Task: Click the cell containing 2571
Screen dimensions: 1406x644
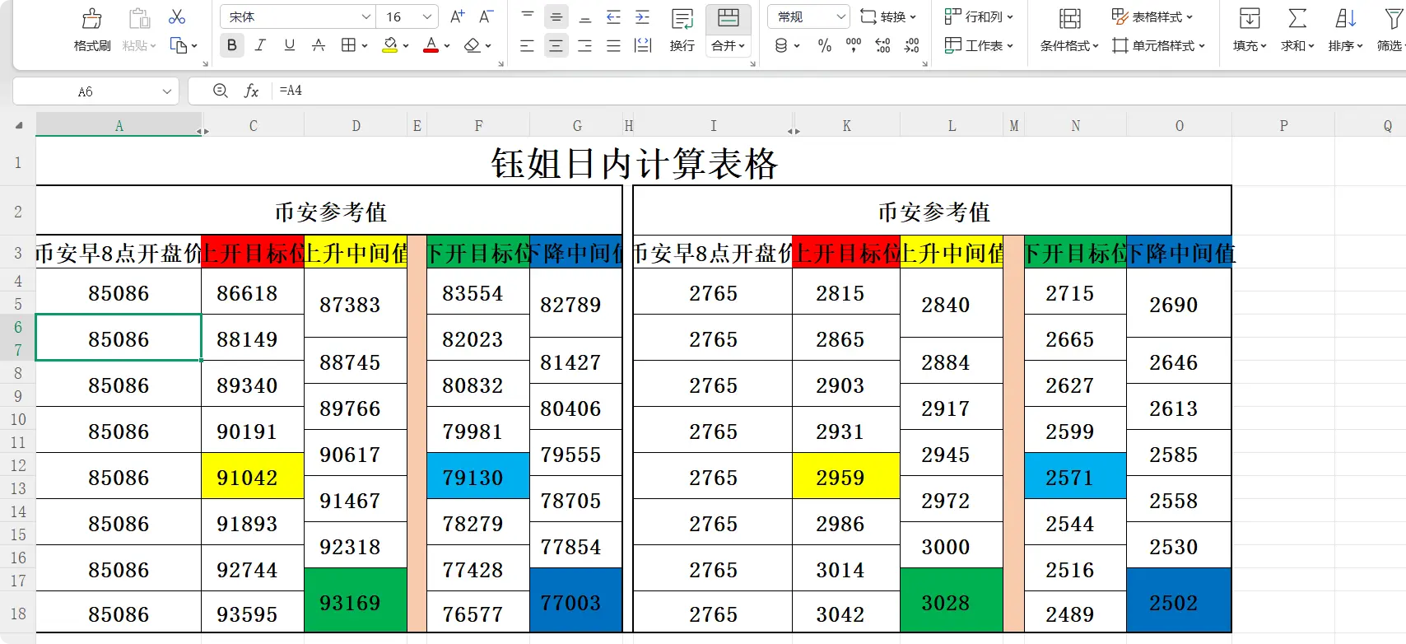Action: click(1075, 476)
